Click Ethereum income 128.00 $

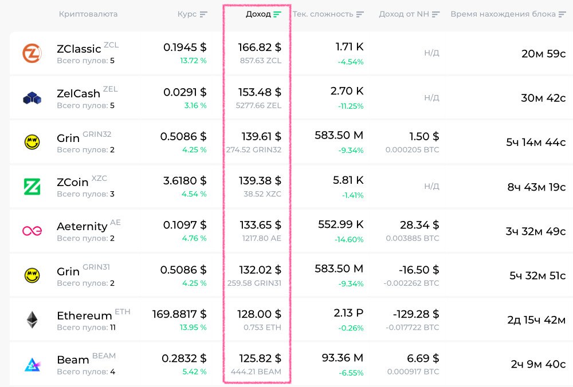[260, 314]
